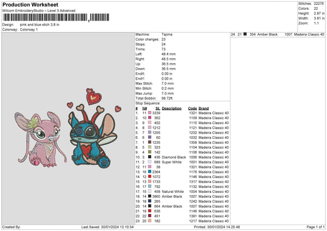This screenshot has width=327, height=231.
Task: Click the pink Angel character in the design preview
Action: (40, 139)
